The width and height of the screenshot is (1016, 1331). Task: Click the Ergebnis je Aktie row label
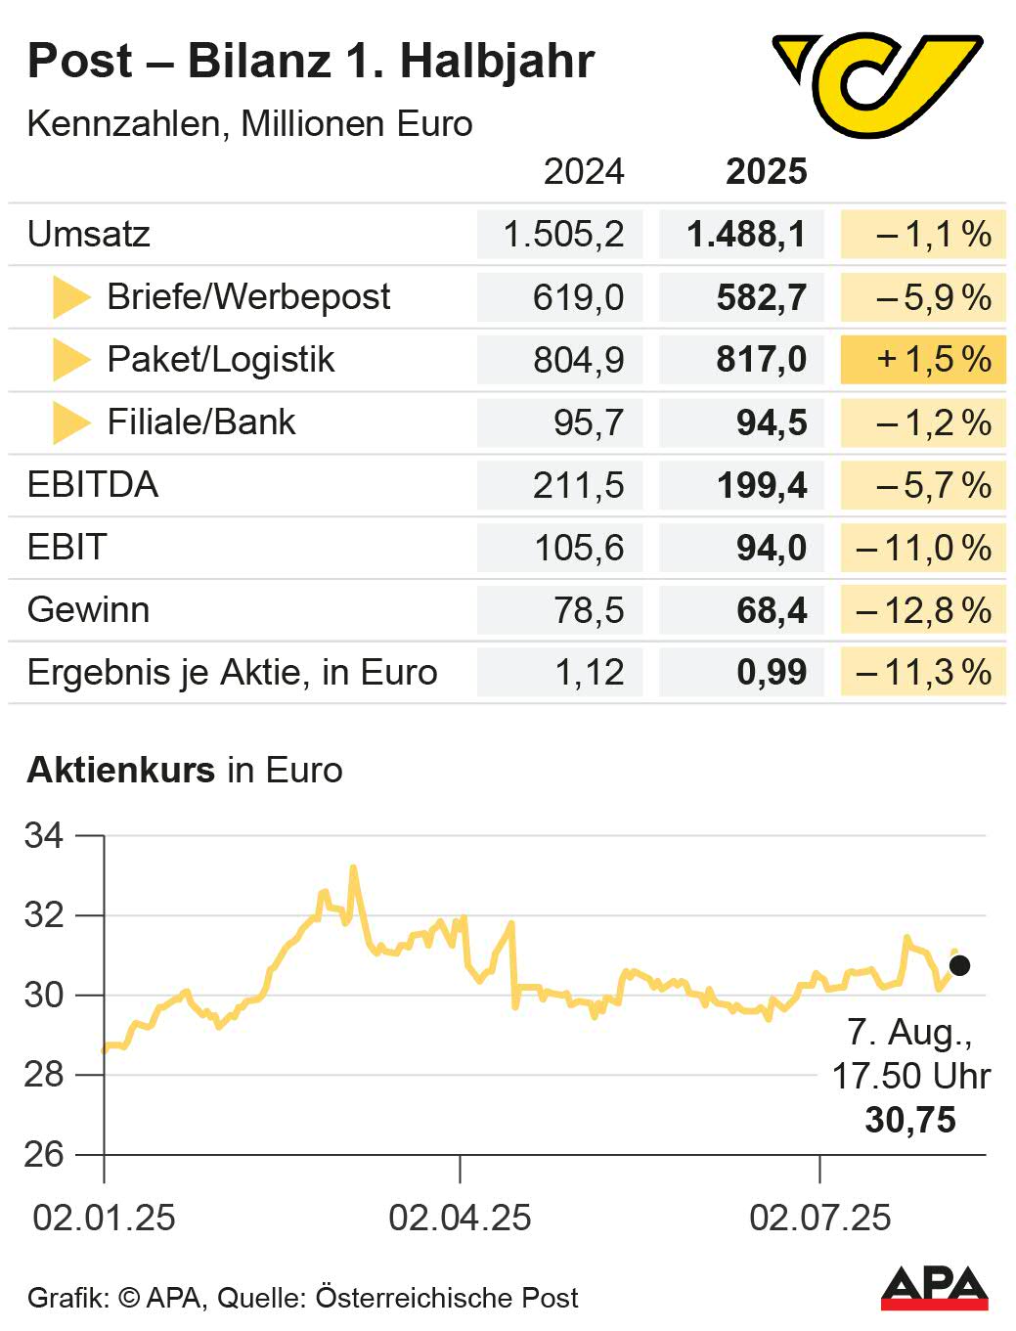click(232, 673)
